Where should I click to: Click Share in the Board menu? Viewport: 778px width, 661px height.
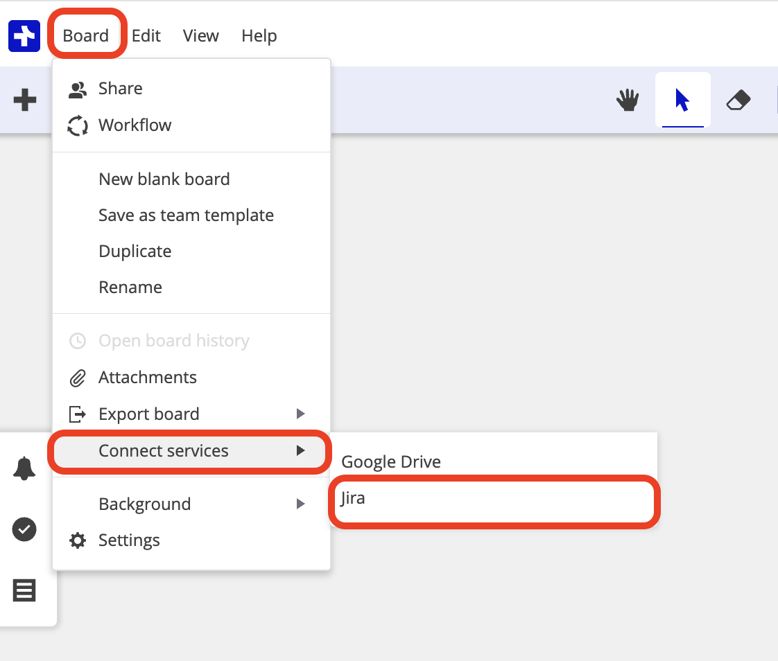click(121, 89)
